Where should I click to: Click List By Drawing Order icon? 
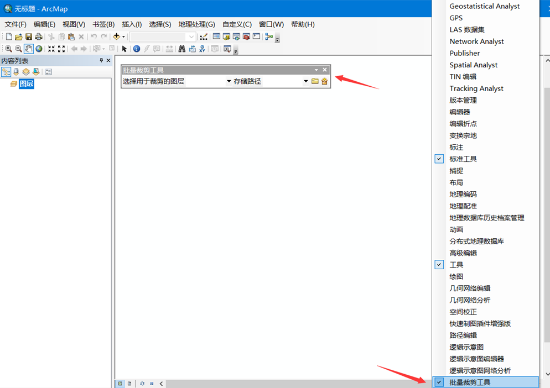click(x=6, y=72)
